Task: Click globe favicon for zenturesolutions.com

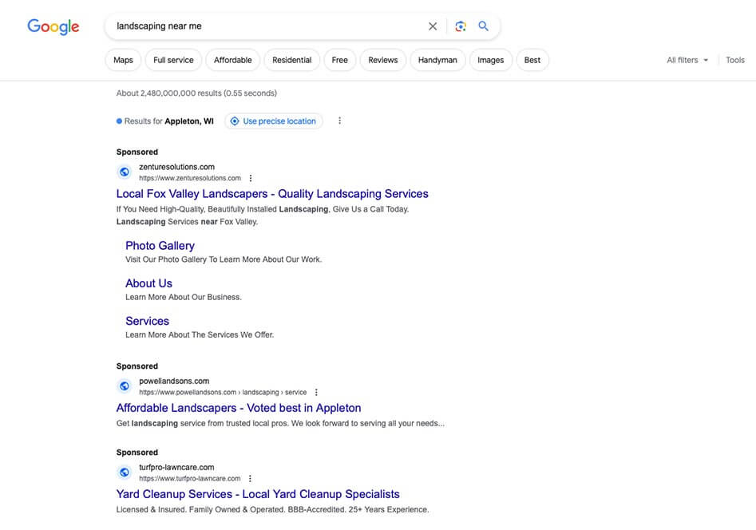Action: (x=125, y=172)
